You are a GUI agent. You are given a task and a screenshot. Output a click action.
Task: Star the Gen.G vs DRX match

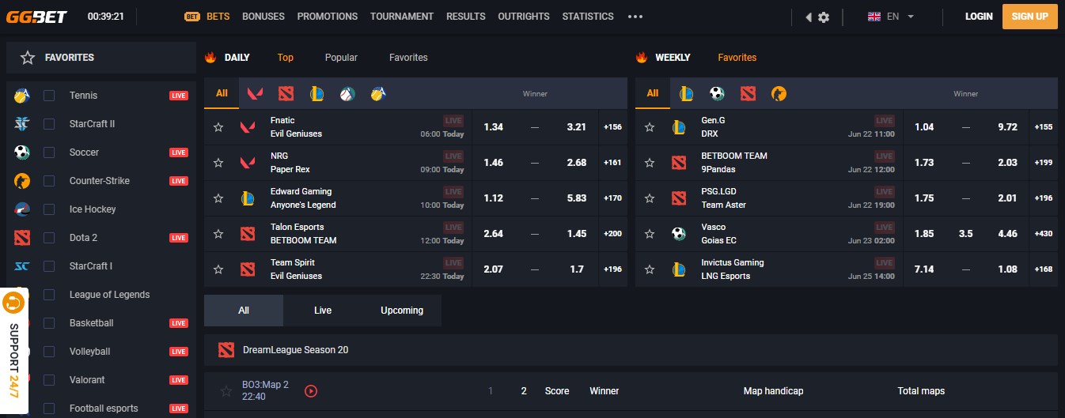pos(650,127)
